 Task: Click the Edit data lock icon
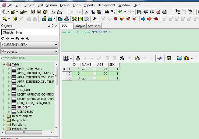point(78,58)
